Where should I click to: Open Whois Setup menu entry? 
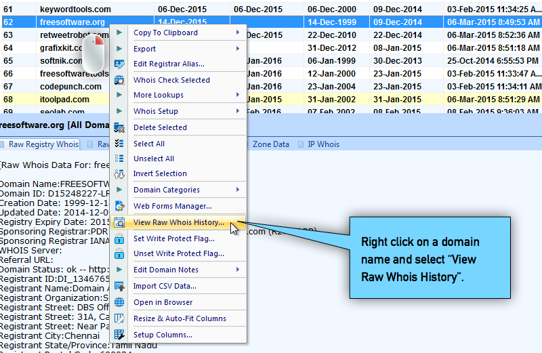pyautogui.click(x=156, y=111)
